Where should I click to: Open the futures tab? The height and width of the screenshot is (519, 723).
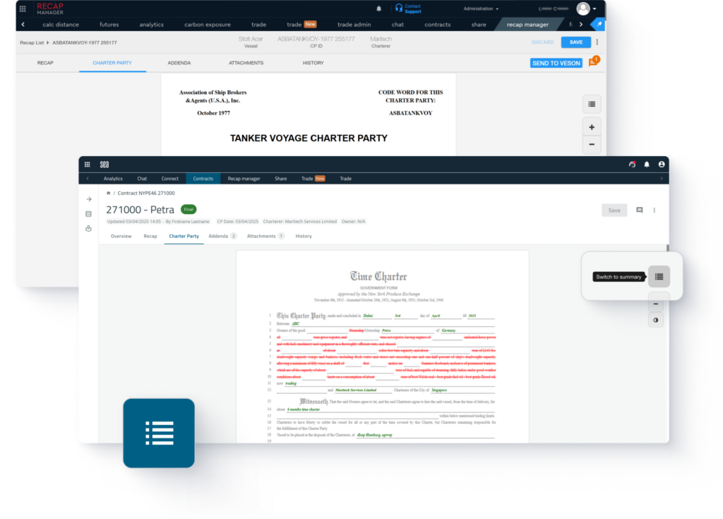(109, 25)
